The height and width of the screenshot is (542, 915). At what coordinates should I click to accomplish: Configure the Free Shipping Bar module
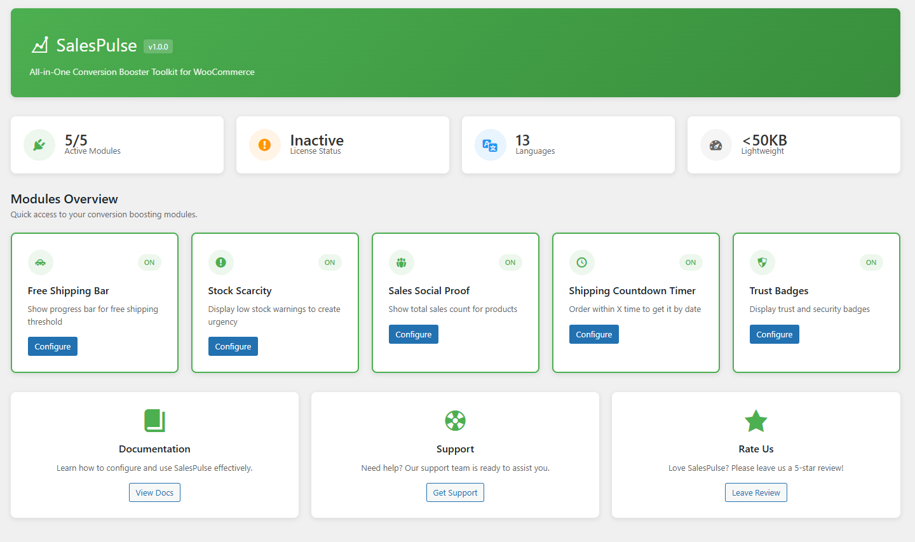pos(52,346)
